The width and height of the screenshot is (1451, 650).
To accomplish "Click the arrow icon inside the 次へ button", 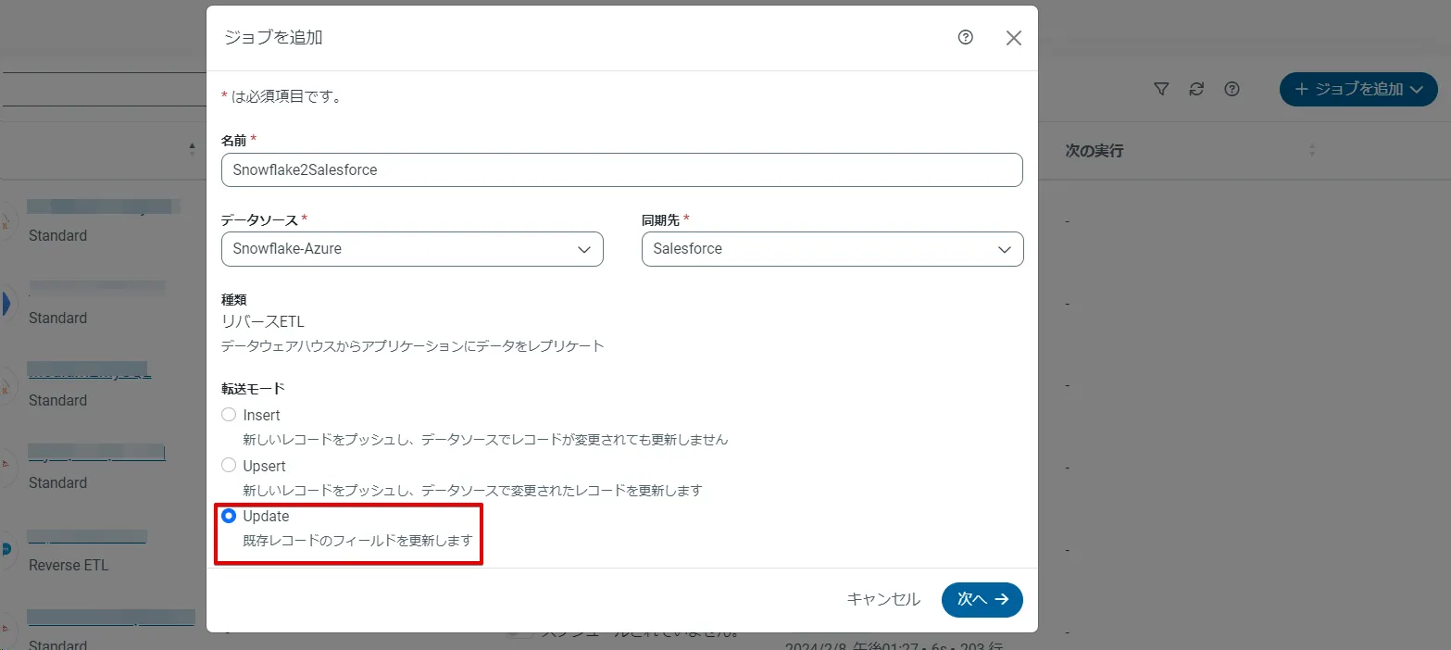I will point(1004,600).
